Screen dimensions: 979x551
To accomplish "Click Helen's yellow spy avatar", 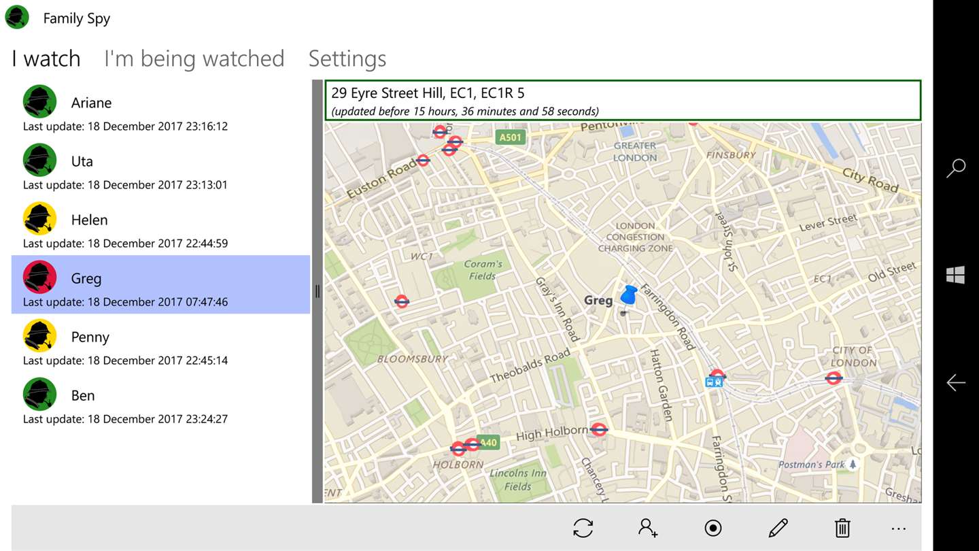I will pos(39,219).
